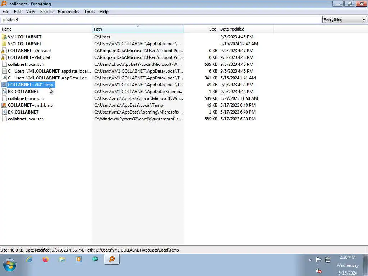Show hidden tray icons arrow
The width and height of the screenshot is (368, 276).
[x=310, y=260]
